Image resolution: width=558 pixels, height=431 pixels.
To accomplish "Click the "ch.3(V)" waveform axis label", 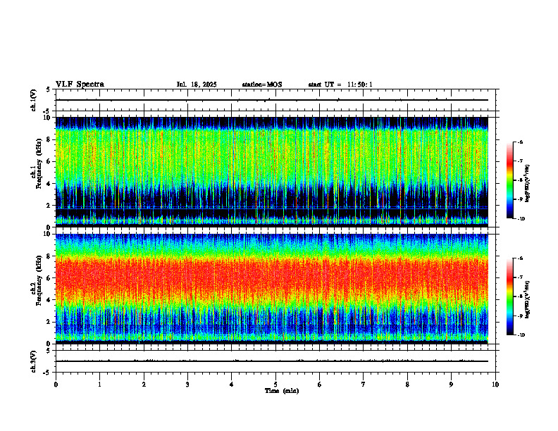I will coord(33,361).
